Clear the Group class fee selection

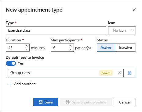coord(119,73)
